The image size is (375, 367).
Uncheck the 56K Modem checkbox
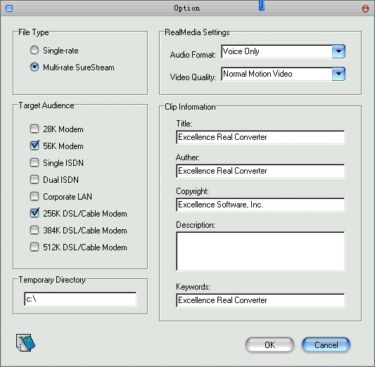point(34,146)
